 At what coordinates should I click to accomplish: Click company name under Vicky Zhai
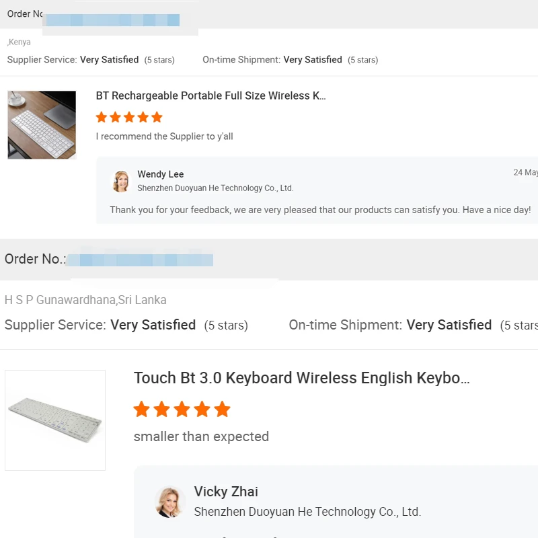coord(307,512)
